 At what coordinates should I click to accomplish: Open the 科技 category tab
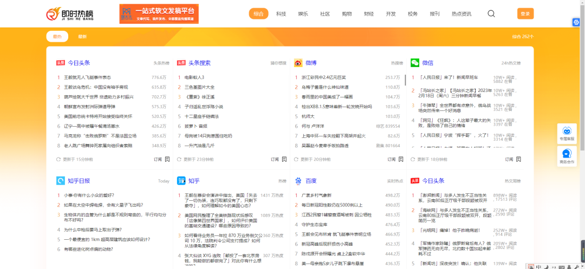tap(281, 14)
